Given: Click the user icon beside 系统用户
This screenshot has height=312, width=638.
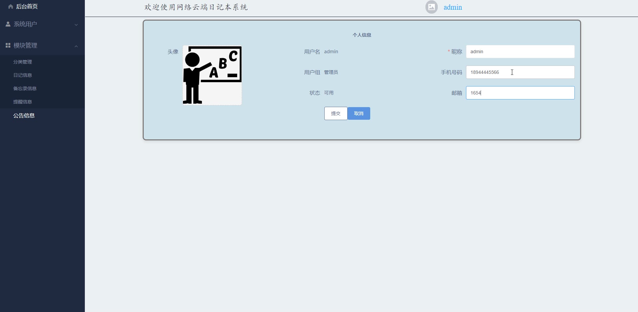Looking at the screenshot, I should (8, 24).
